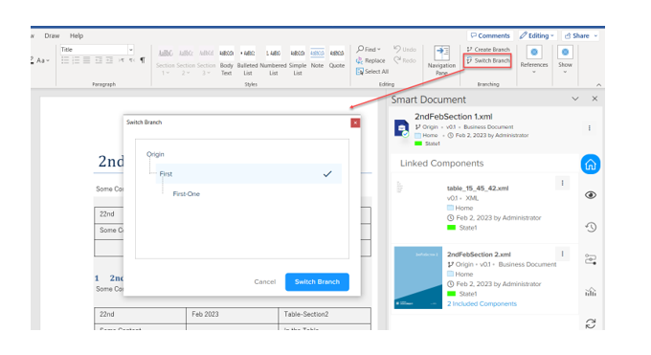Viewport: 651px width, 355px height.
Task: Open the Editing mode dropdown
Action: pyautogui.click(x=537, y=35)
